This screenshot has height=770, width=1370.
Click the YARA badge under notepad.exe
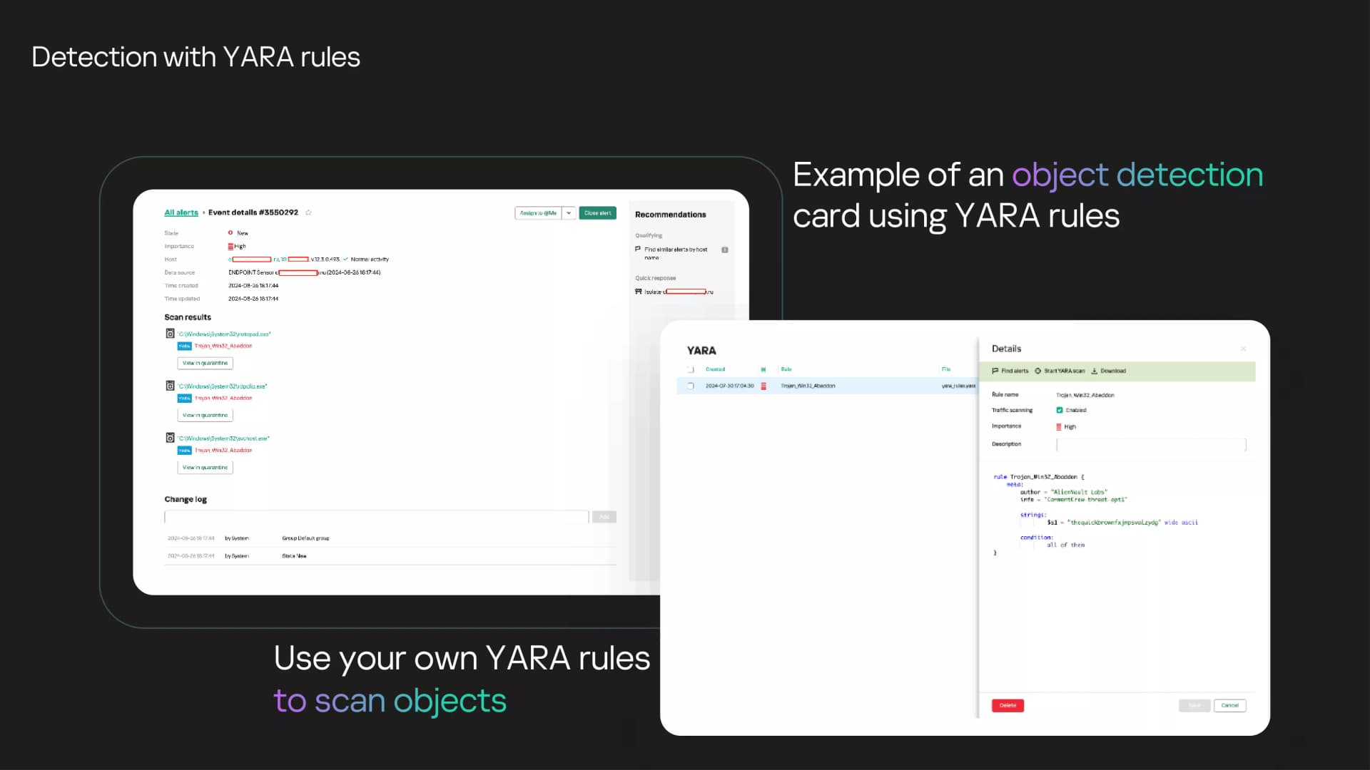click(184, 346)
